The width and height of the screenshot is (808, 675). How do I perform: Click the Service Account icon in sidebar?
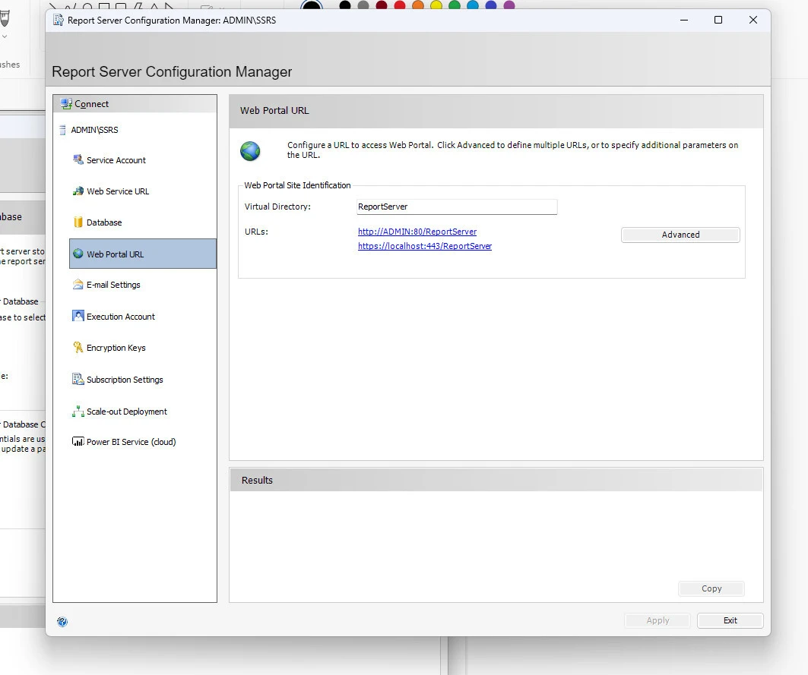(78, 160)
